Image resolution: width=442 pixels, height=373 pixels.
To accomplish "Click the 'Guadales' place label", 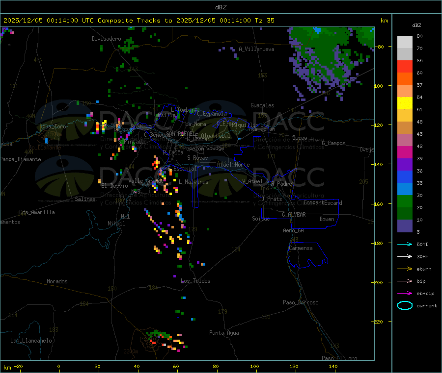I will coord(262,105).
